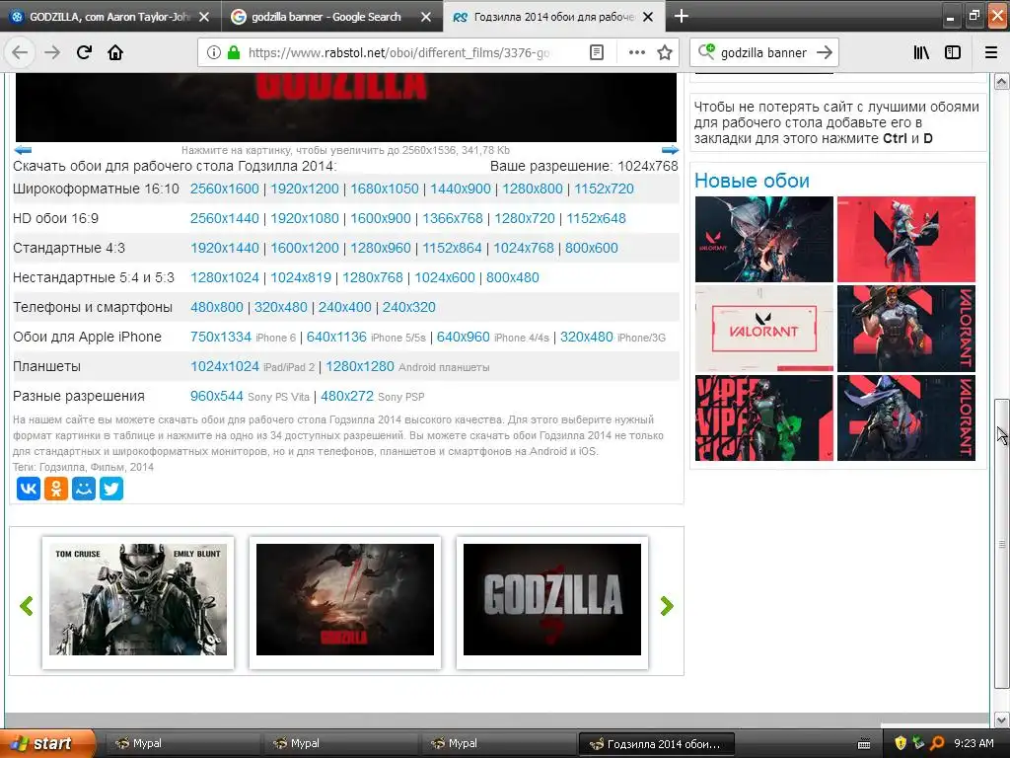This screenshot has height=758, width=1010.
Task: Open the Godzilla city destruction thumbnail
Action: tap(344, 599)
